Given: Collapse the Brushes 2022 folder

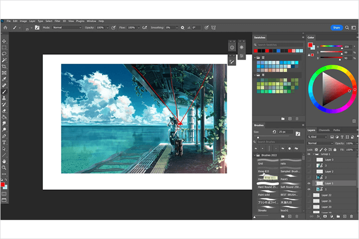Looking at the screenshot, I should (x=255, y=155).
